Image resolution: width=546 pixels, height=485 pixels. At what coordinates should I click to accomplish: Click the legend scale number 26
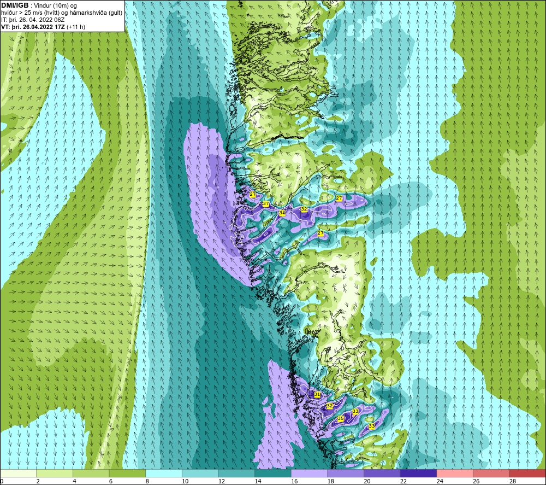click(x=476, y=481)
